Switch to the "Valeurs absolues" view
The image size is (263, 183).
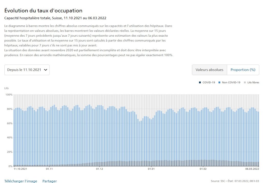tap(209, 70)
